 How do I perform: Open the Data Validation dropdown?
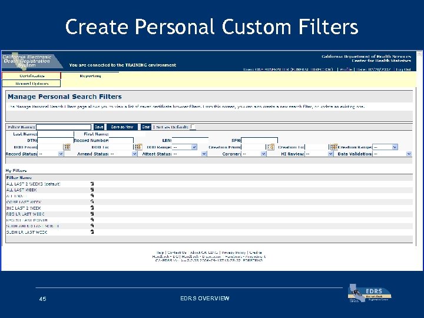(x=392, y=154)
